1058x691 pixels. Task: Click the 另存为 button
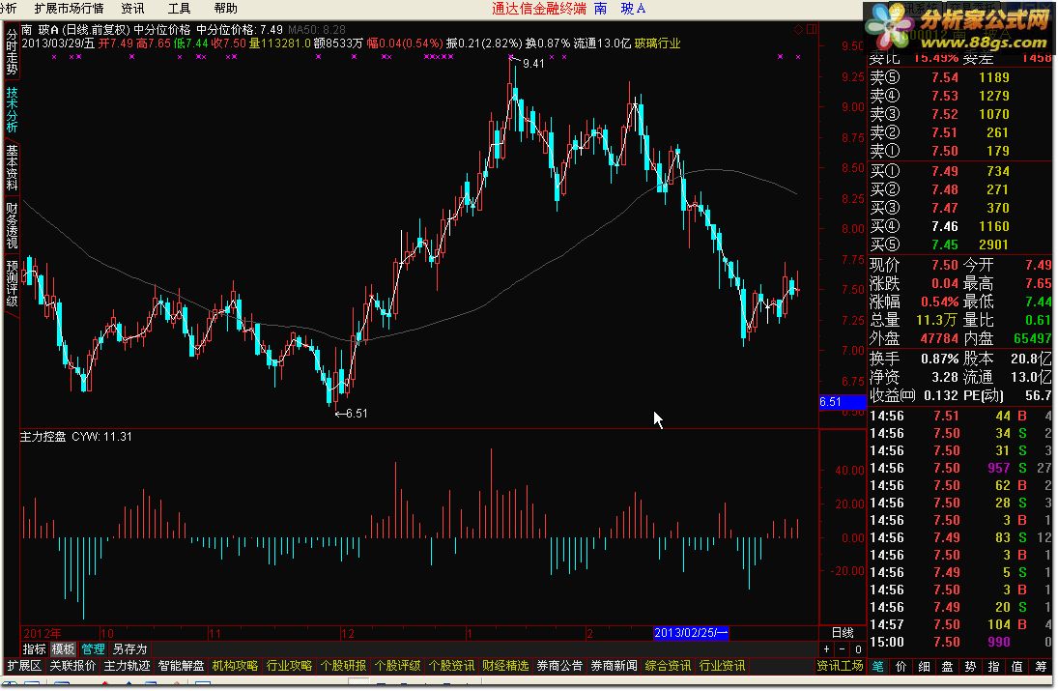pos(129,649)
